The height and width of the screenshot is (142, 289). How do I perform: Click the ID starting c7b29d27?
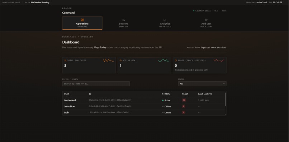[x=109, y=112]
